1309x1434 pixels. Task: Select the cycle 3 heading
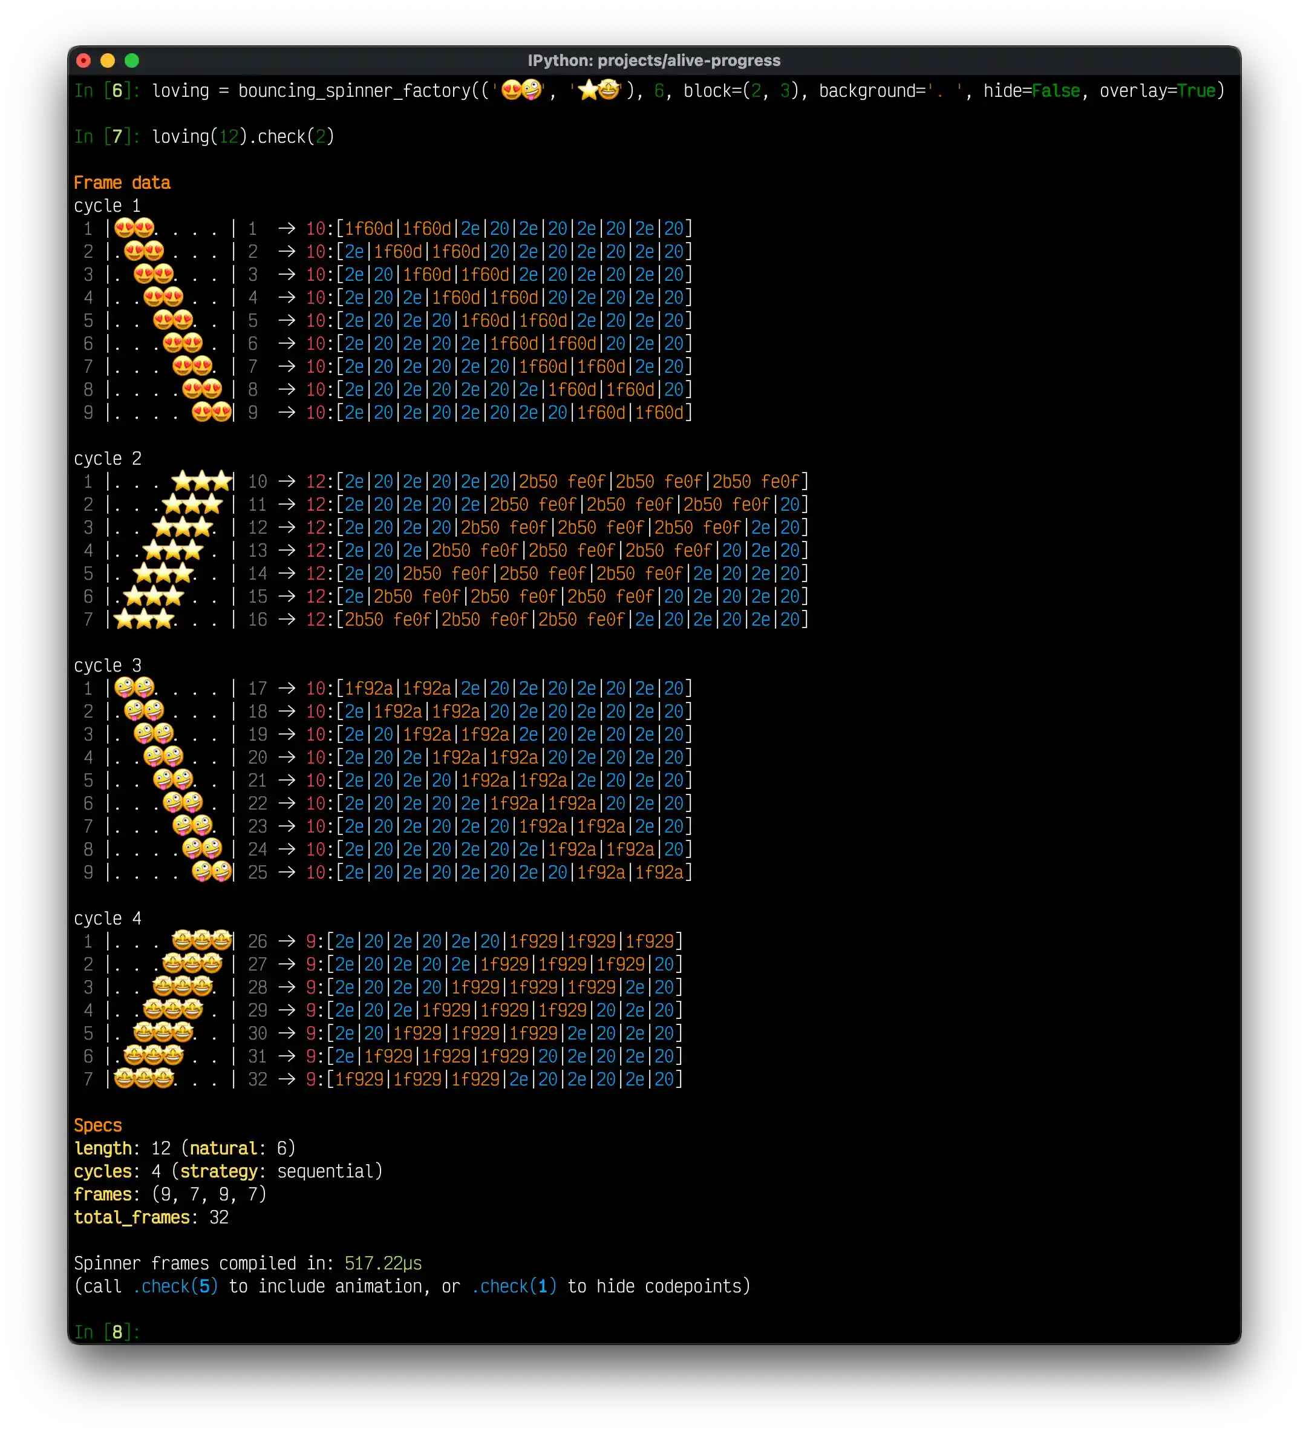click(106, 665)
